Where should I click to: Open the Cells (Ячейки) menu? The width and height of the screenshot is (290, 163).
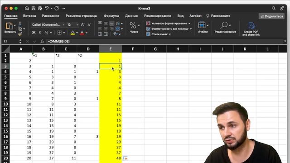pyautogui.click(x=203, y=27)
